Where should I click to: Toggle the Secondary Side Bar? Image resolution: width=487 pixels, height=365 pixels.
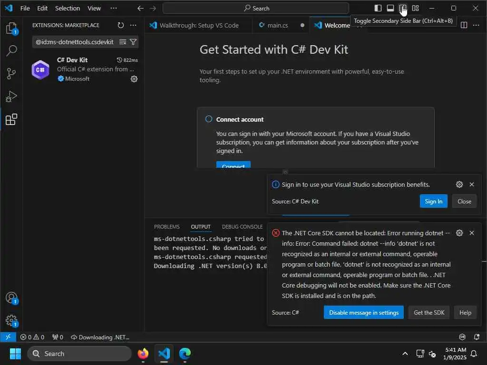(x=402, y=8)
